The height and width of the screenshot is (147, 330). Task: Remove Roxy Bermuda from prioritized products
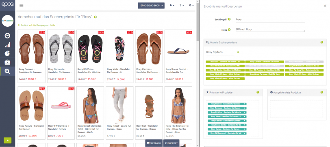244,108
